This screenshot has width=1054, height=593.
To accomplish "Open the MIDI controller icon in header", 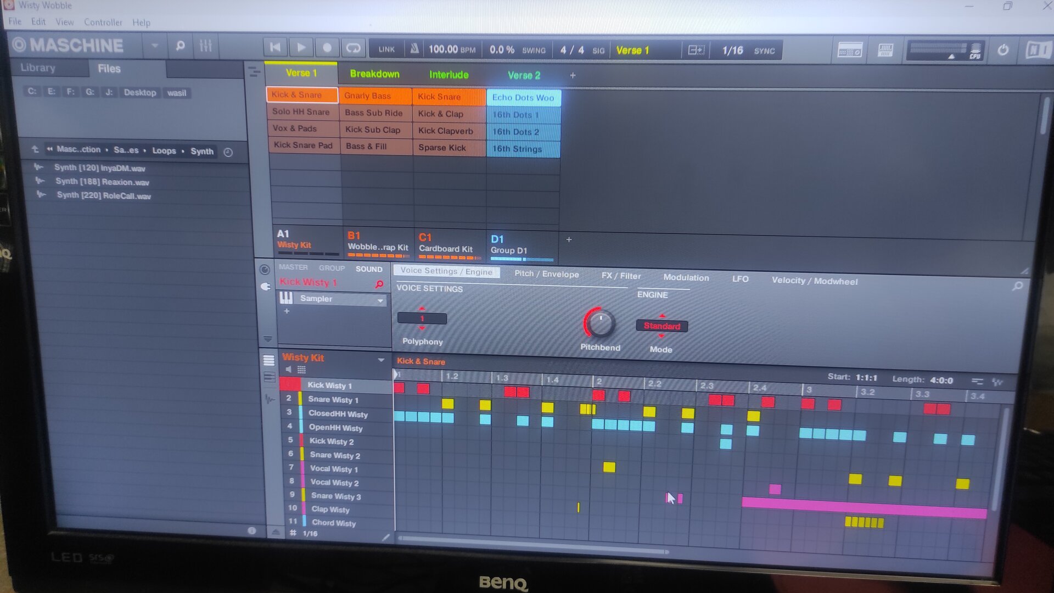I will pos(885,51).
